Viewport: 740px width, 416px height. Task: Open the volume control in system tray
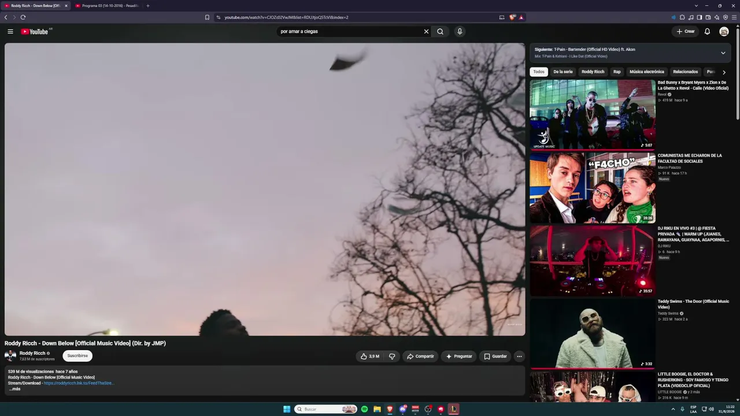pyautogui.click(x=711, y=409)
